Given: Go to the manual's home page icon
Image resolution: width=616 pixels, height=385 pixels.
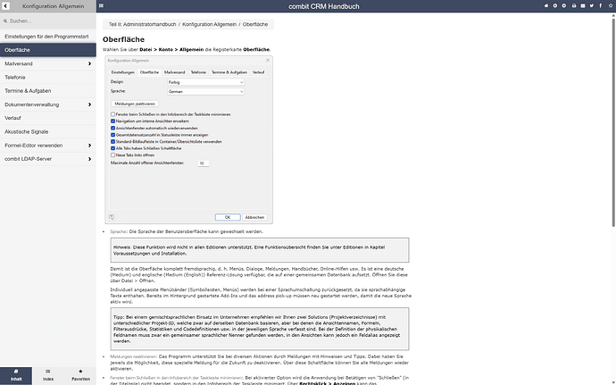Looking at the screenshot, I should (x=546, y=6).
